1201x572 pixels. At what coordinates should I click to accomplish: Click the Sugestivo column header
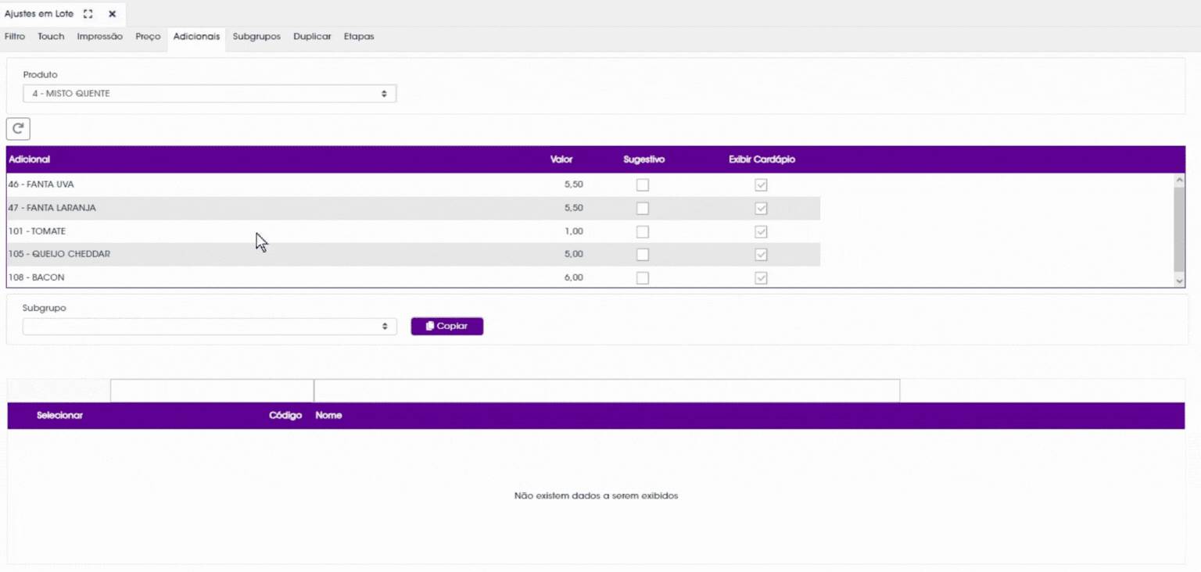(644, 159)
